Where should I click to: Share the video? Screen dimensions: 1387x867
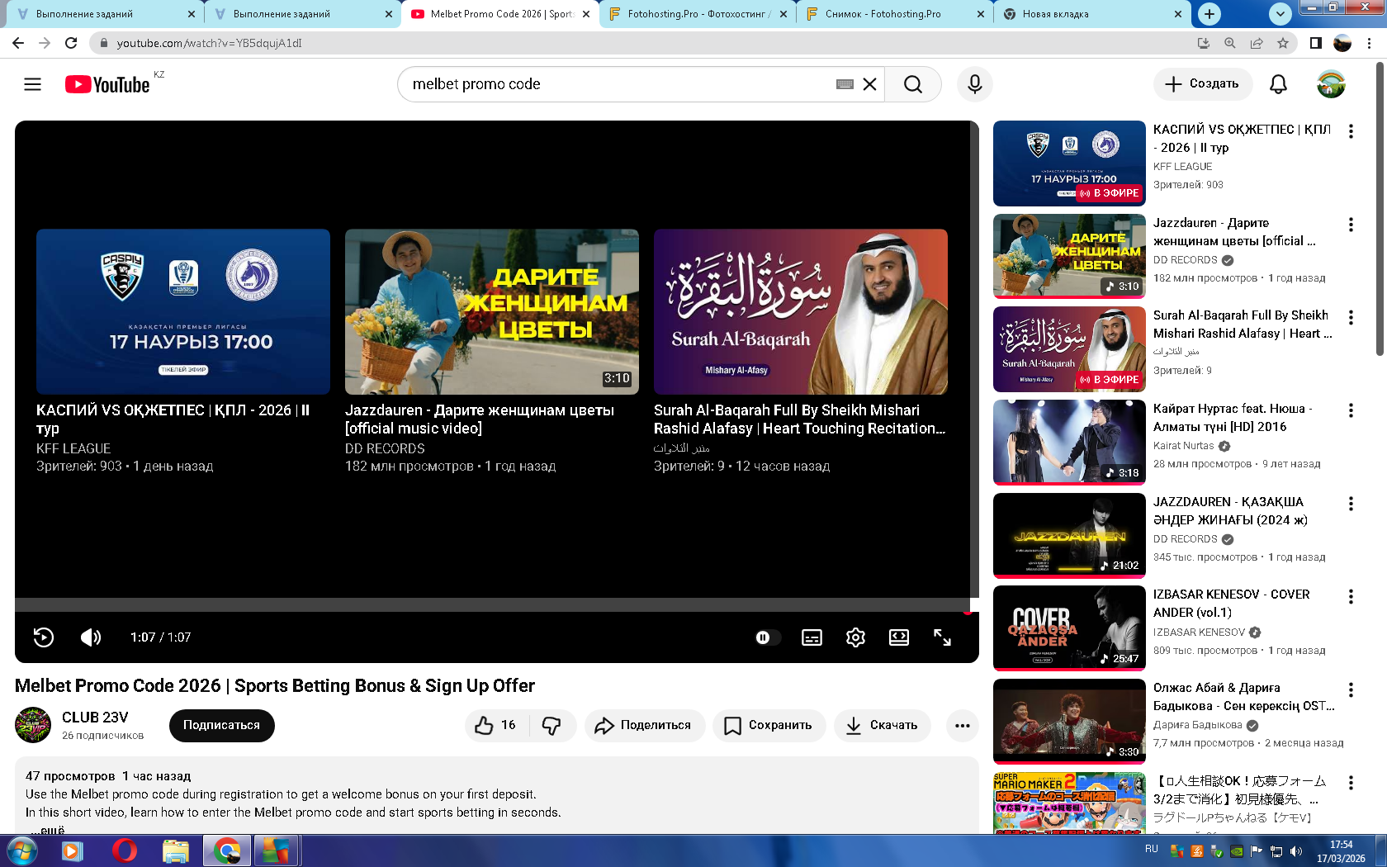(x=644, y=725)
